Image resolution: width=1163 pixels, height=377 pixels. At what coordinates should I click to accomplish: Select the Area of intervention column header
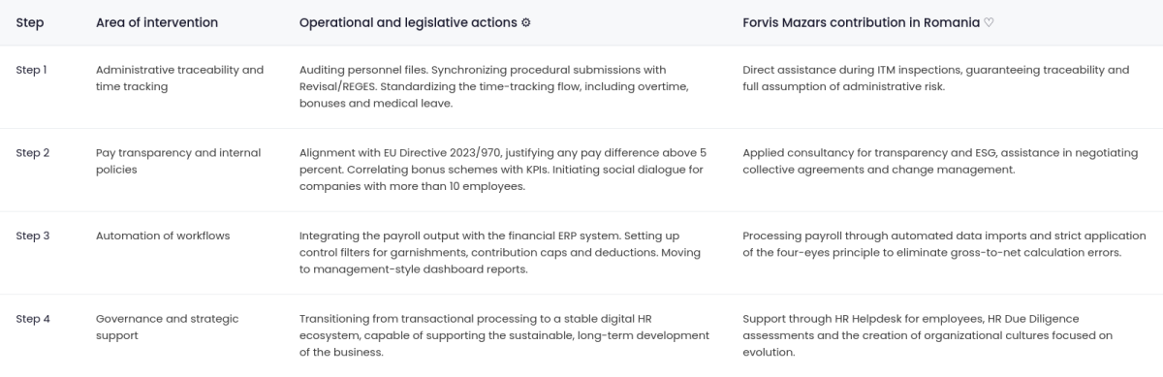(157, 22)
